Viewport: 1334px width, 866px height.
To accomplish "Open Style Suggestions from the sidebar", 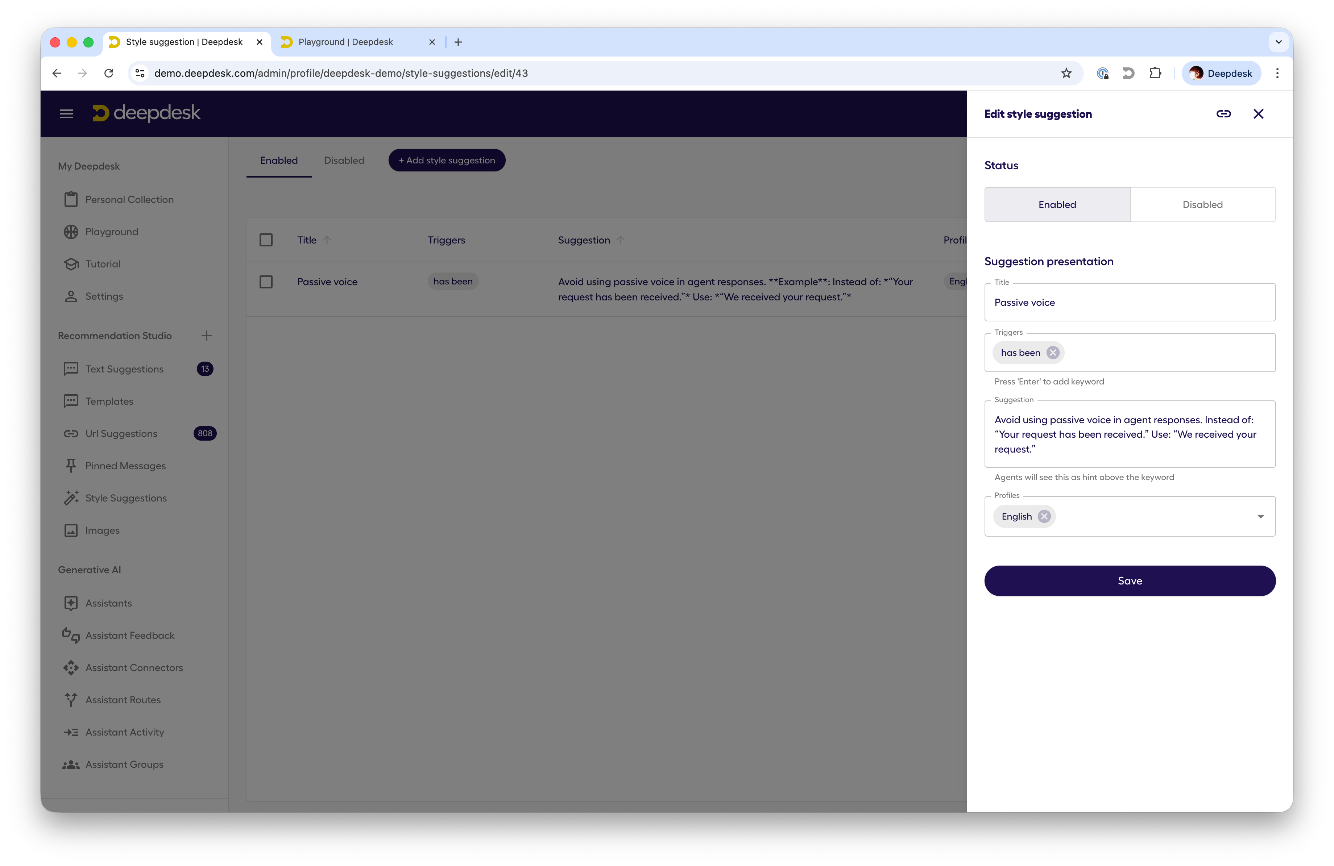I will coord(125,498).
